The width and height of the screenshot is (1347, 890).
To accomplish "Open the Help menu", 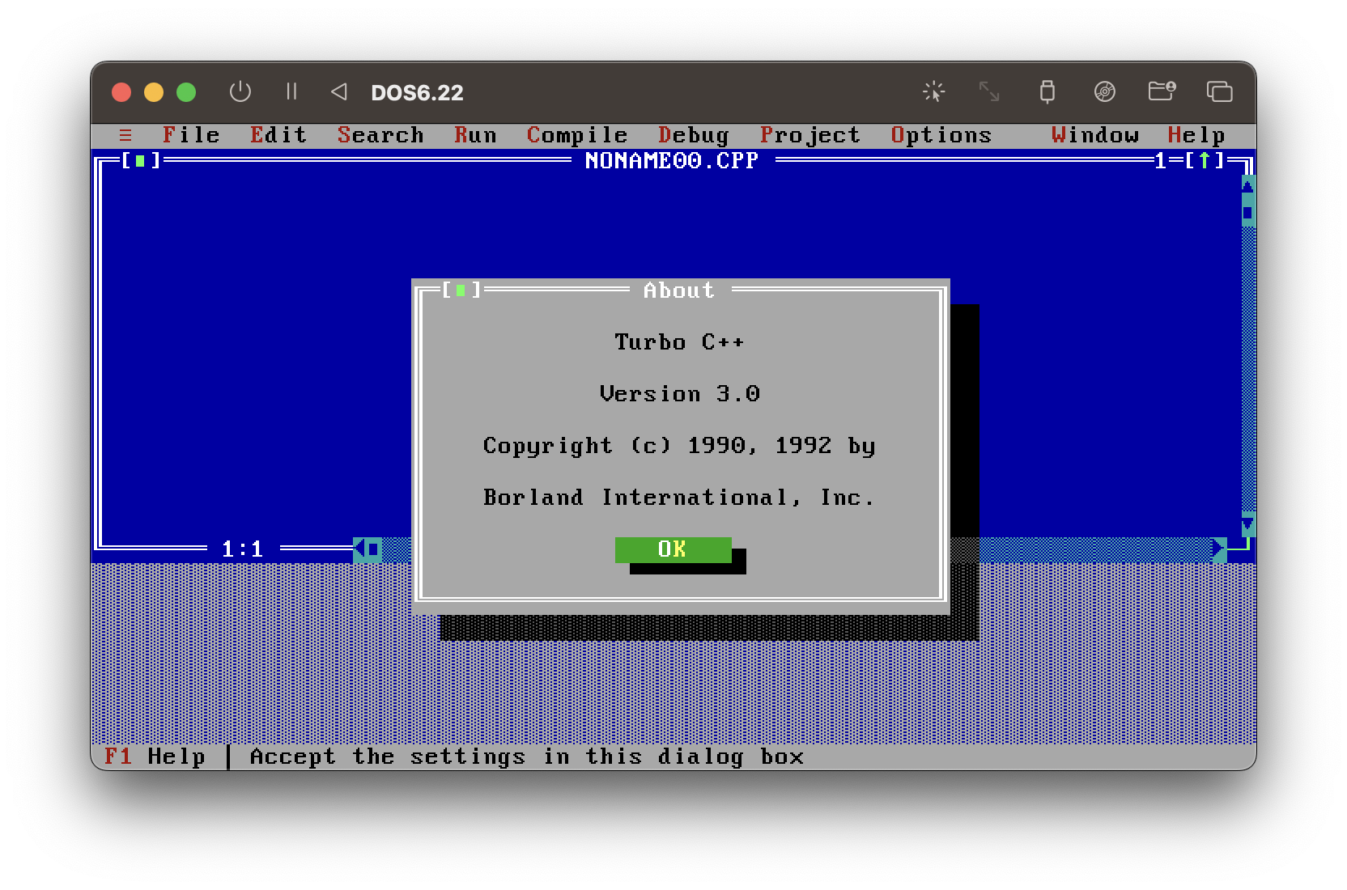I will tap(1198, 135).
